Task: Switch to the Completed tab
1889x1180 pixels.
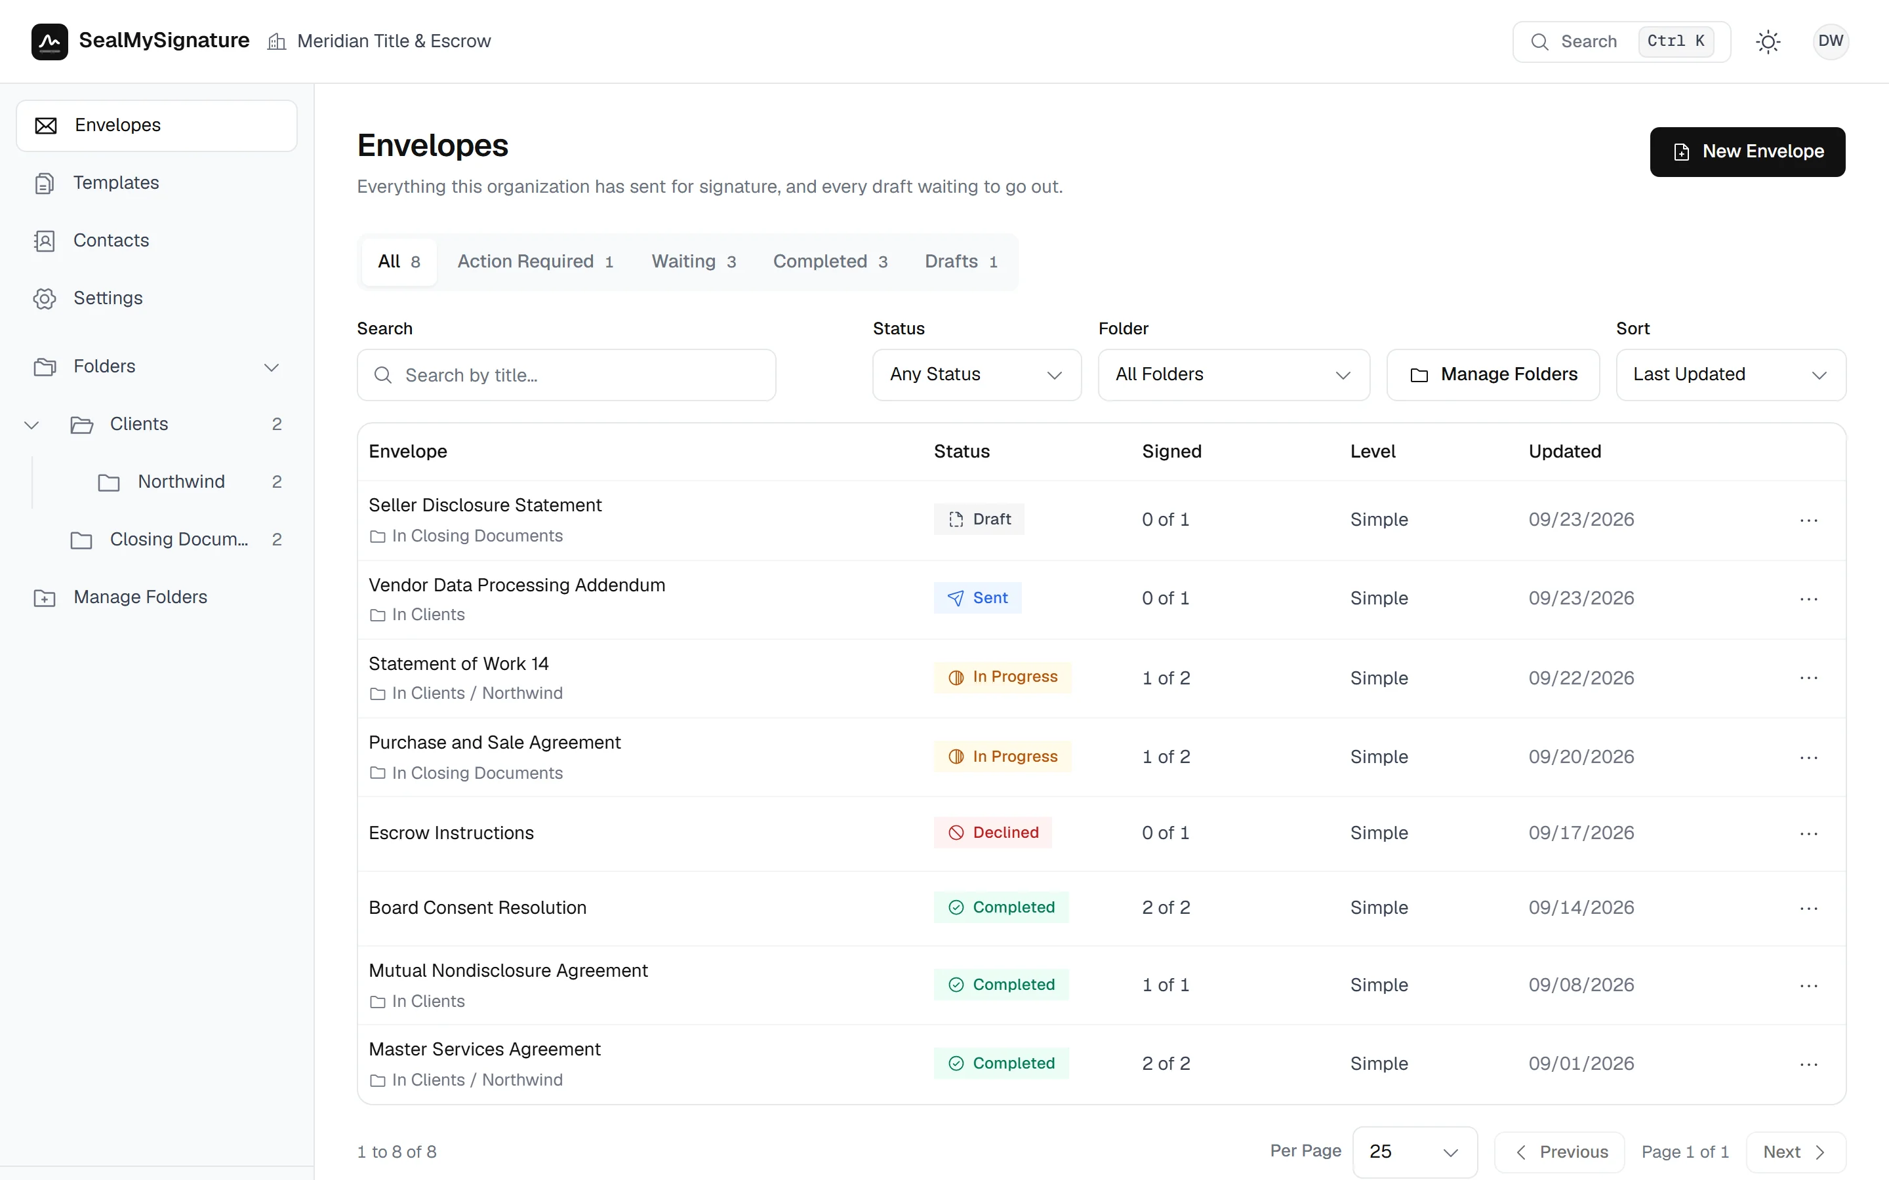Action: 830,262
